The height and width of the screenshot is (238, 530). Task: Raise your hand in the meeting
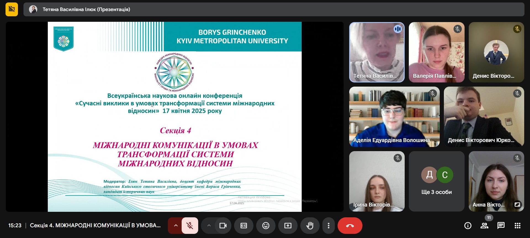(310, 226)
